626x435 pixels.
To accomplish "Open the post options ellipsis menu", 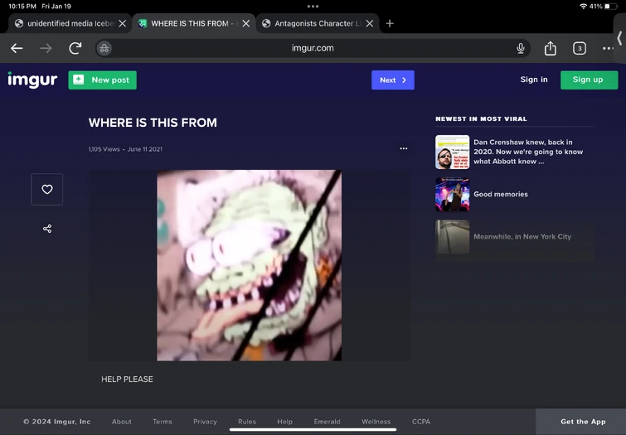I will [x=404, y=148].
